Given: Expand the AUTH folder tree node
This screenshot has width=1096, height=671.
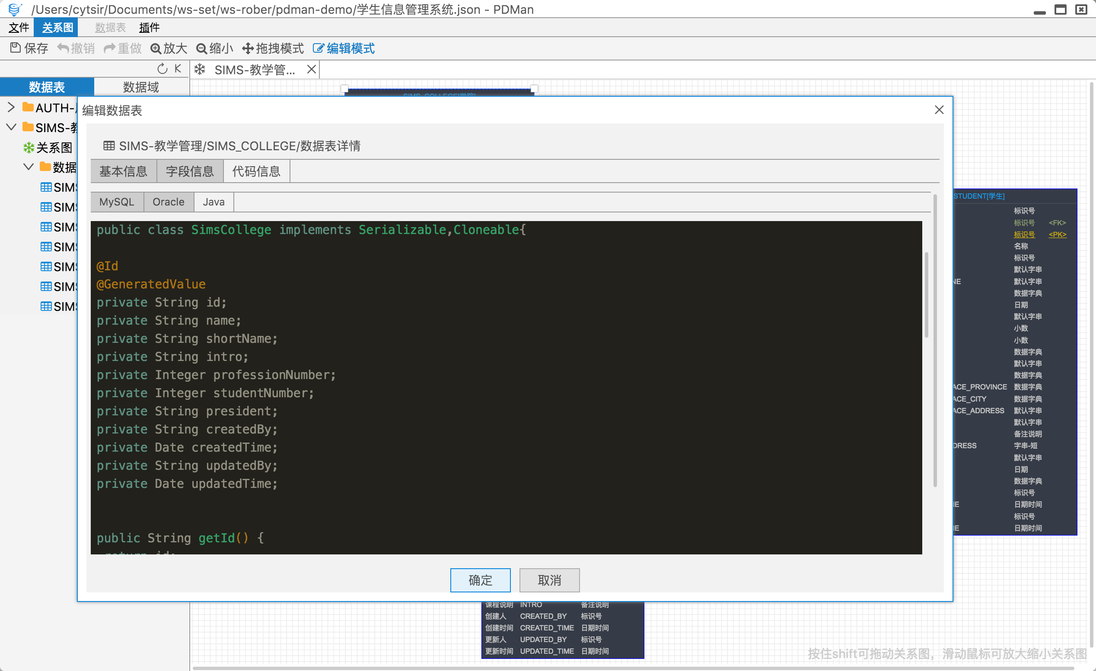Looking at the screenshot, I should 12,108.
